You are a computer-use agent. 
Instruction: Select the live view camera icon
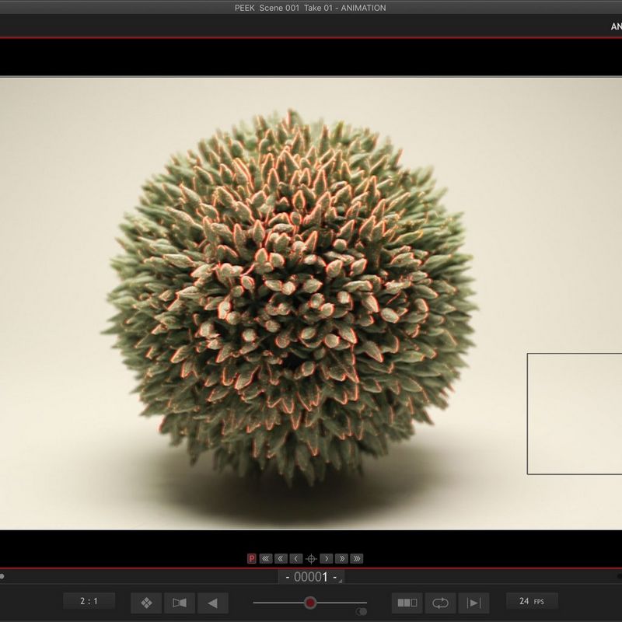click(x=180, y=600)
